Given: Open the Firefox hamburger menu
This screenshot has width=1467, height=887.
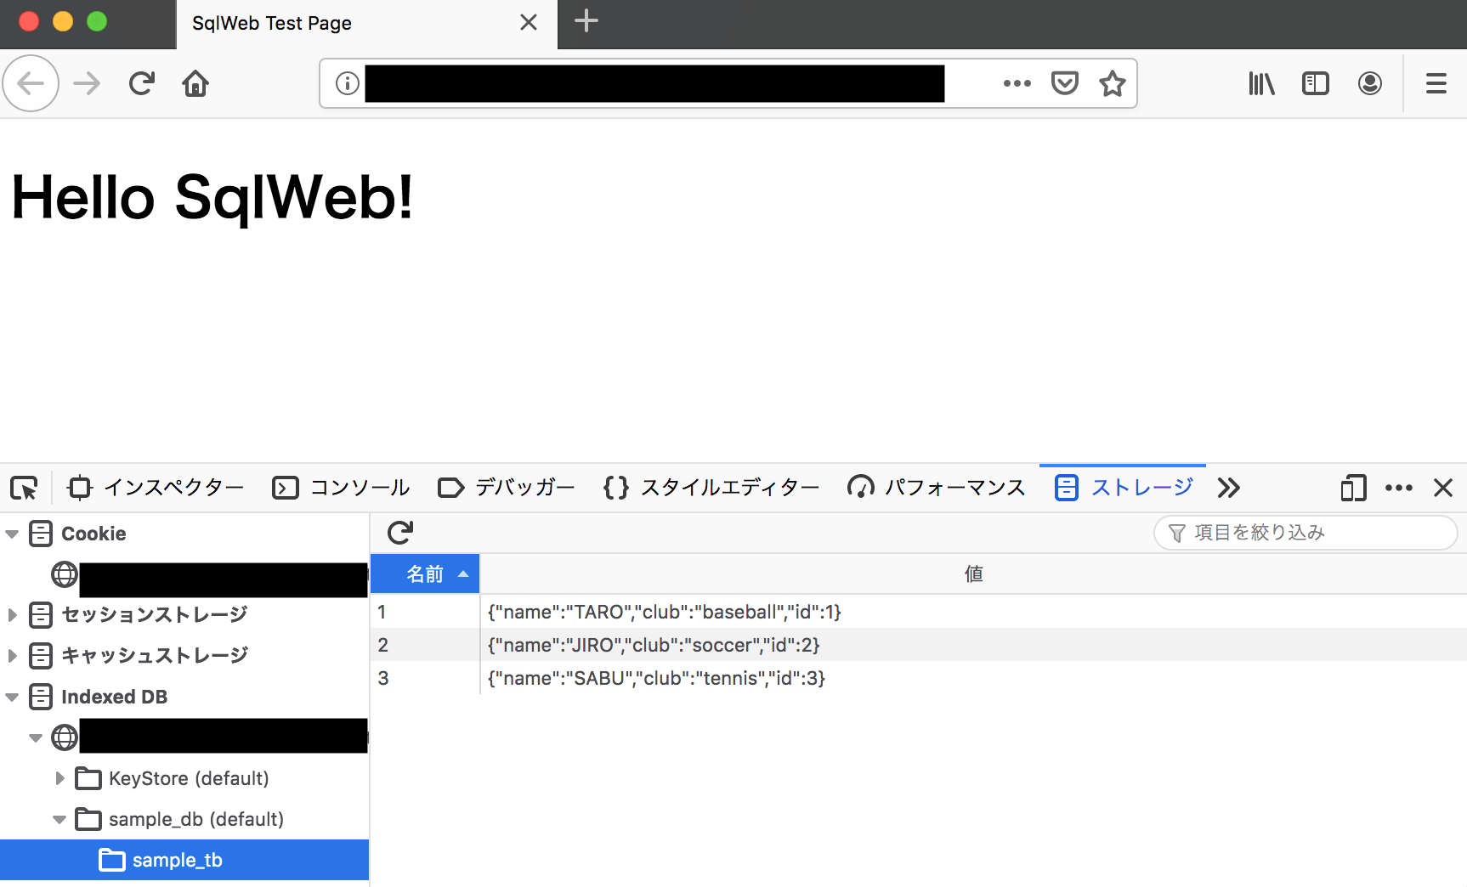Looking at the screenshot, I should tap(1436, 83).
